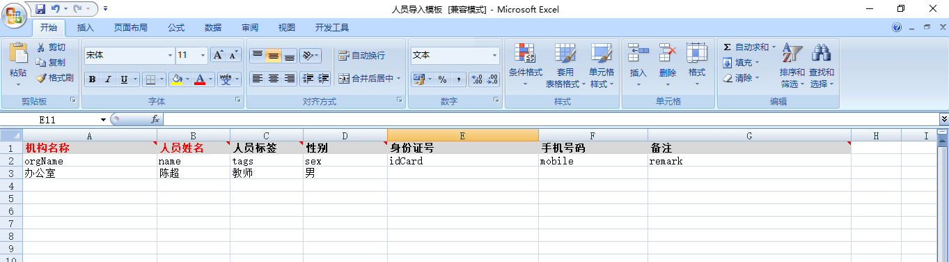Open 查找和选择 find and select
Screen dimensions: 949x262
822,65
